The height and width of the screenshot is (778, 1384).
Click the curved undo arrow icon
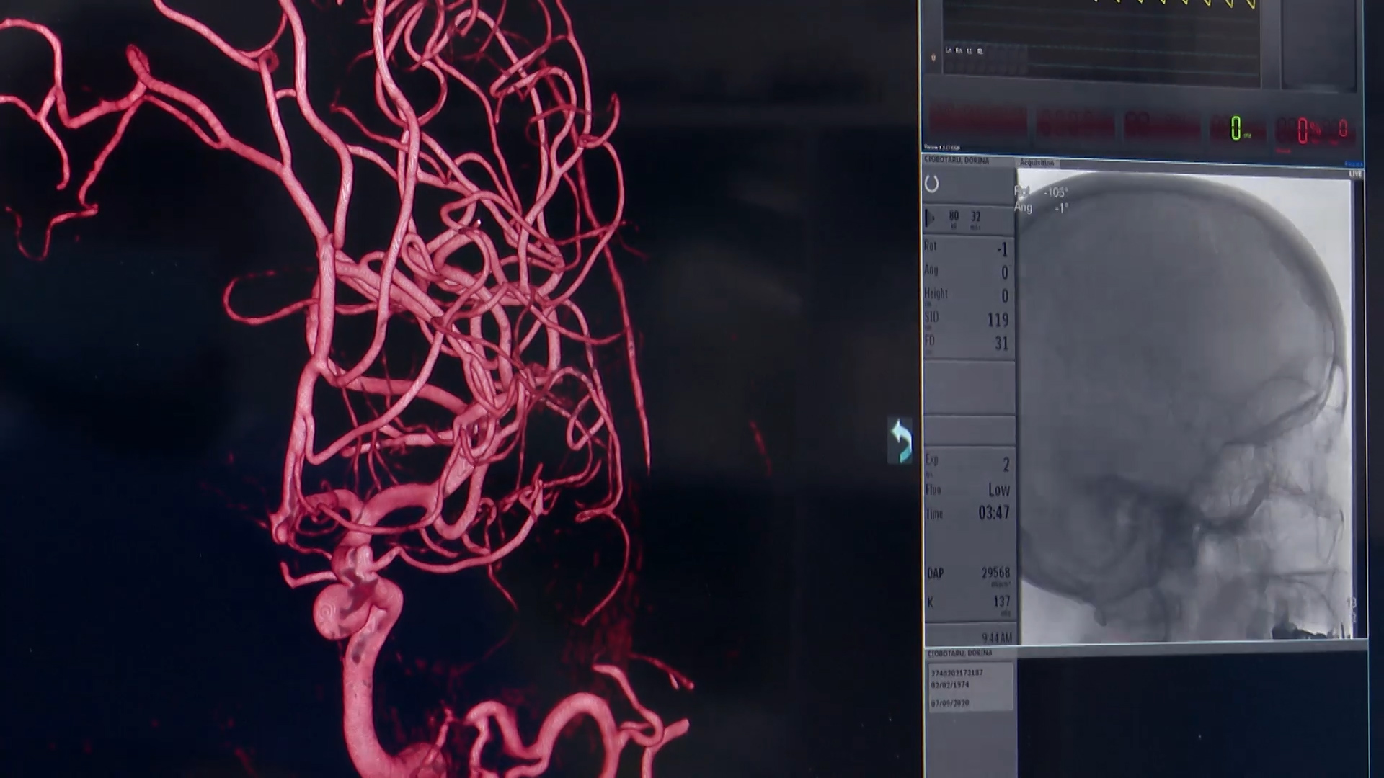[900, 440]
